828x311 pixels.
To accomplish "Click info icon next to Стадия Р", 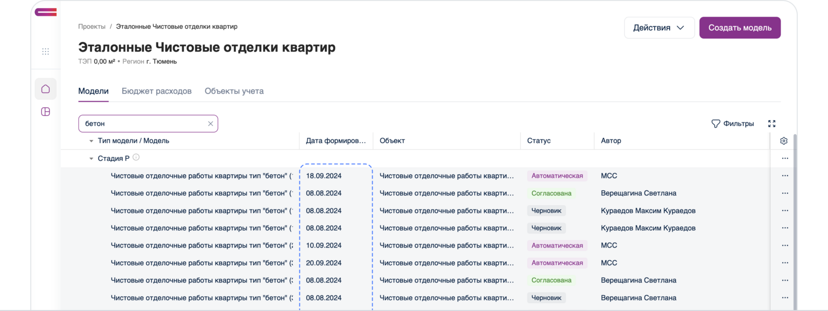I will tap(136, 157).
